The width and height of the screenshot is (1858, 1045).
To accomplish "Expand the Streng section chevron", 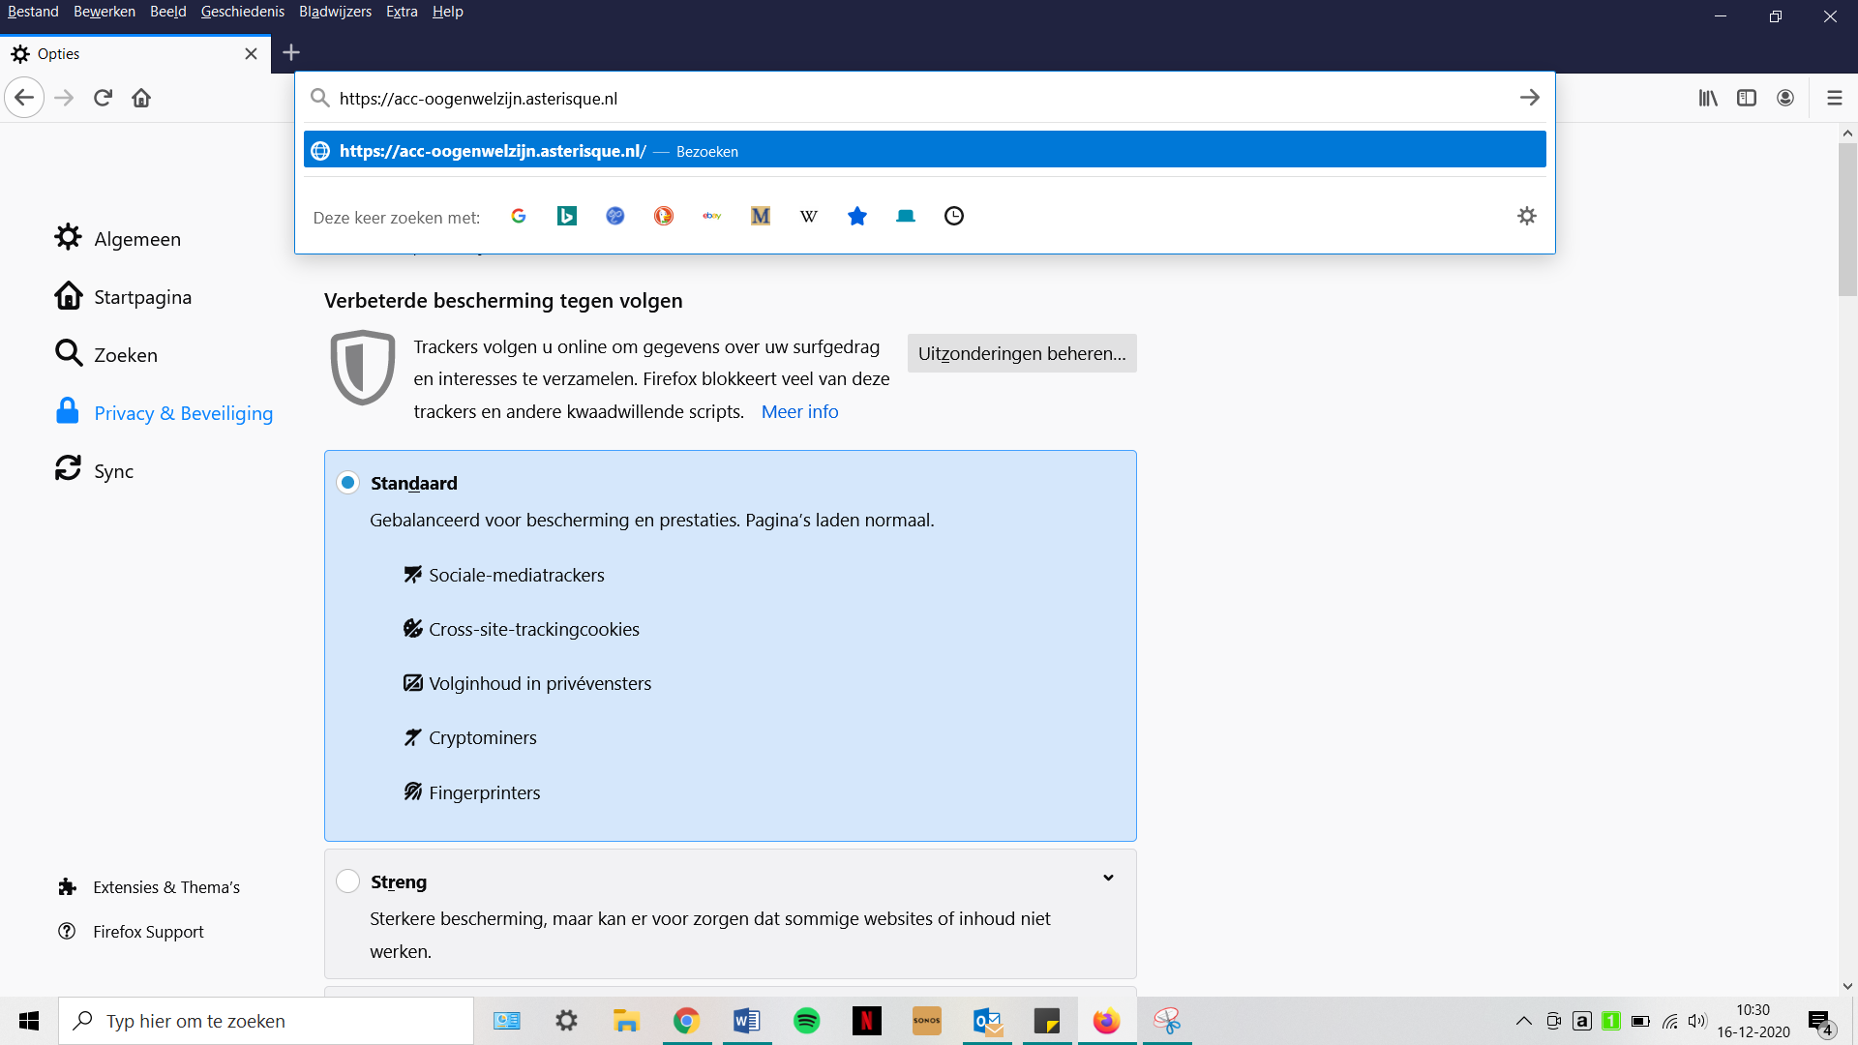I will pos(1108,878).
